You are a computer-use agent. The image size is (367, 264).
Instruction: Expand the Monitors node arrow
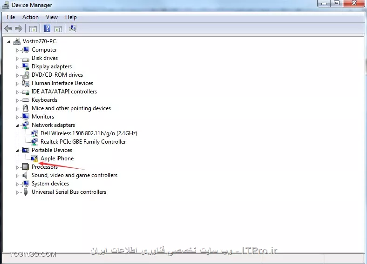click(17, 117)
